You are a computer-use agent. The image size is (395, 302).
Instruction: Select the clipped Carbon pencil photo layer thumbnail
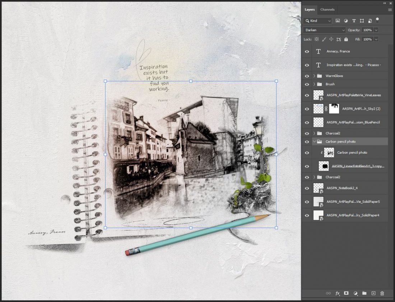tap(329, 153)
